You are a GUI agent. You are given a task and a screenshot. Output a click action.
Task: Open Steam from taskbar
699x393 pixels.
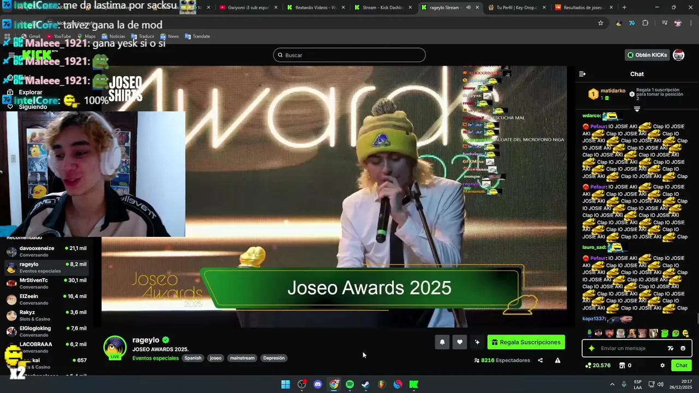(365, 384)
